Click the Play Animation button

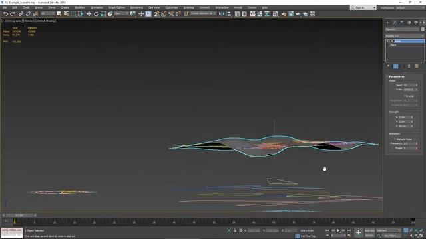[x=338, y=230]
